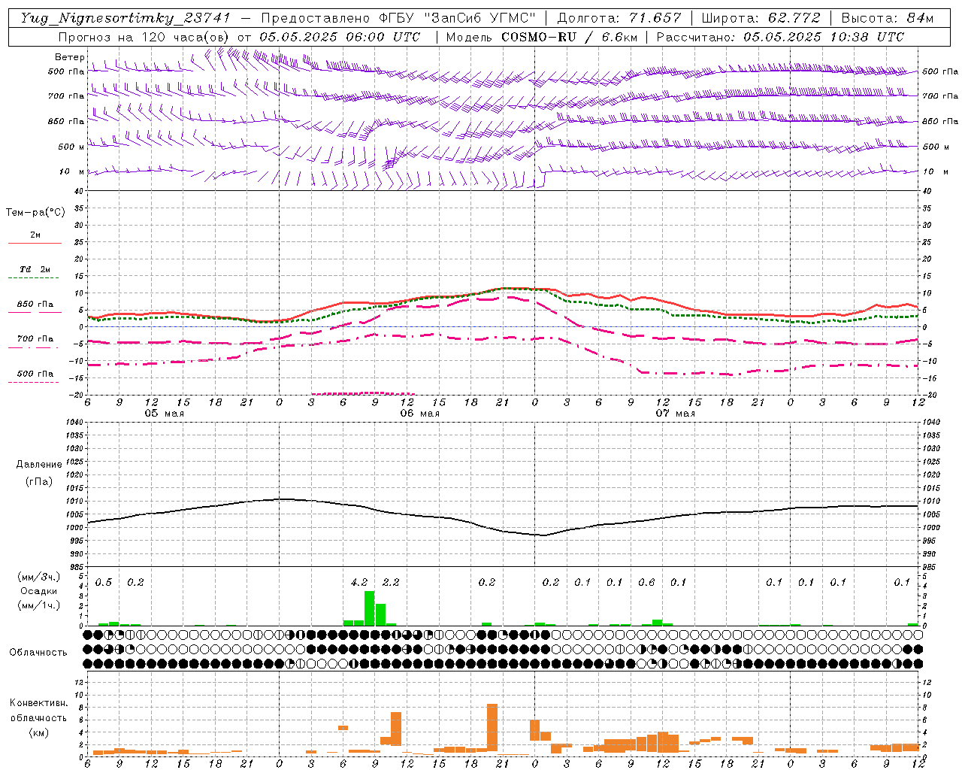The height and width of the screenshot is (770, 962).
Task: Click the Рассчитано: 05.05.2025 10:38 UTC text
Action: 780,37
